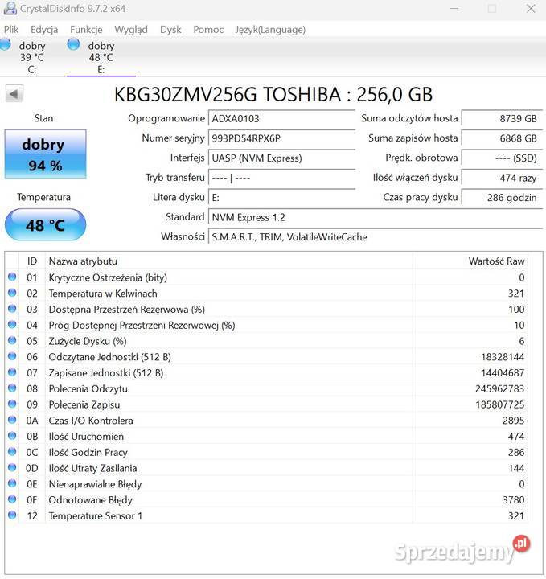Click the ID column header
Image resolution: width=546 pixels, height=579 pixels.
coord(32,261)
